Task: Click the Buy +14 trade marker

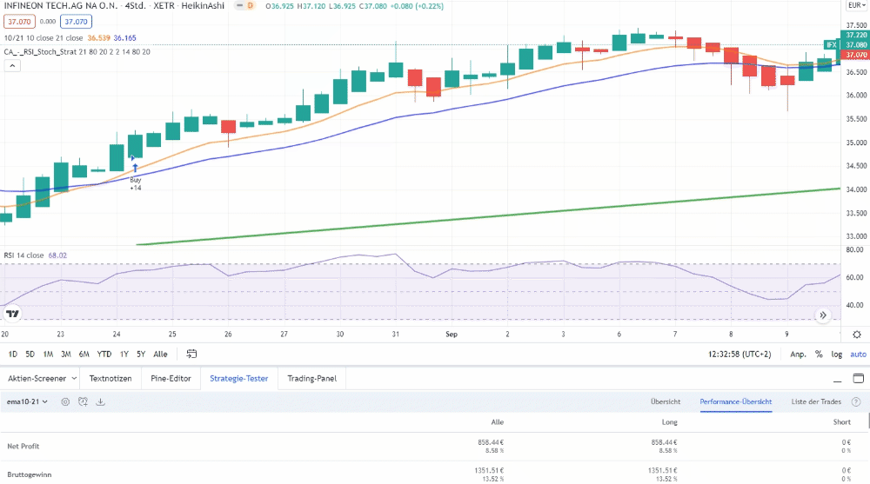Action: tap(136, 176)
